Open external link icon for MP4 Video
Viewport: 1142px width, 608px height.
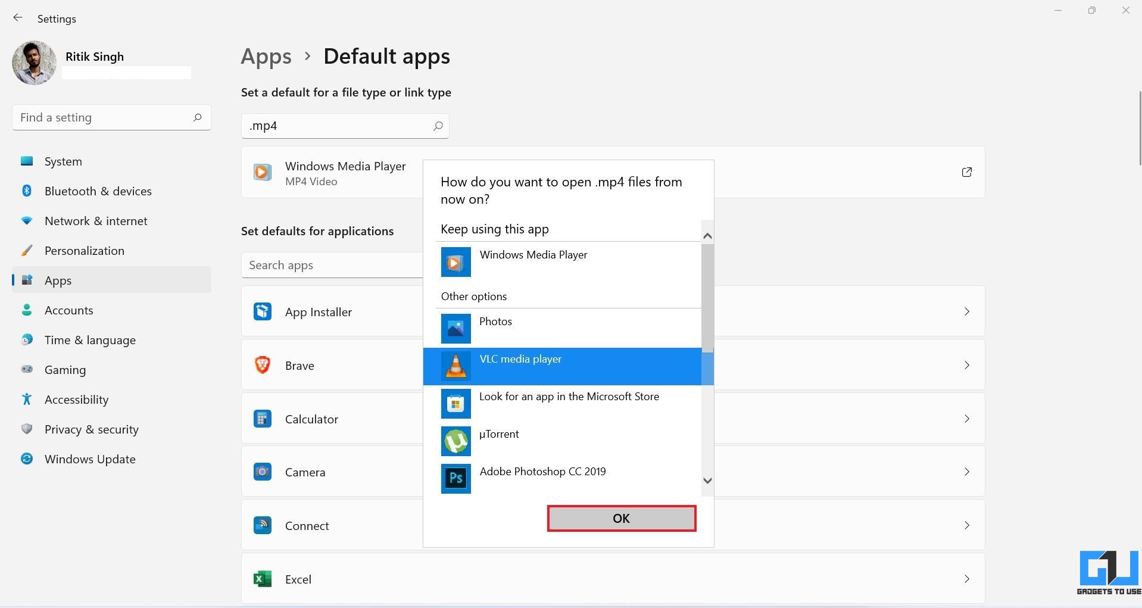[967, 172]
